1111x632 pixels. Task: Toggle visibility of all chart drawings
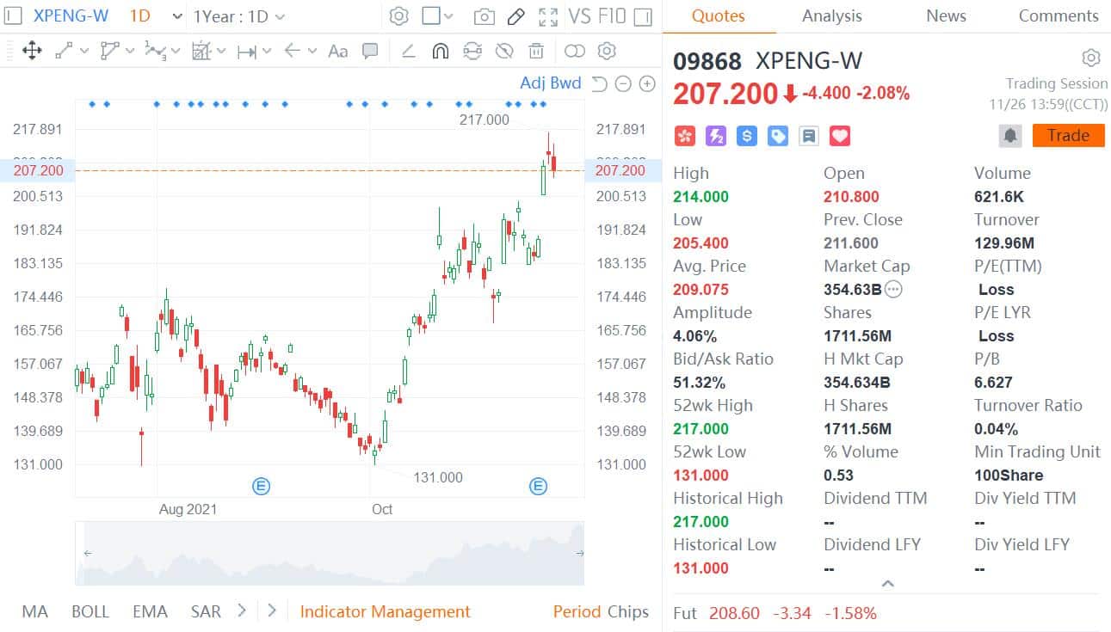pyautogui.click(x=504, y=51)
